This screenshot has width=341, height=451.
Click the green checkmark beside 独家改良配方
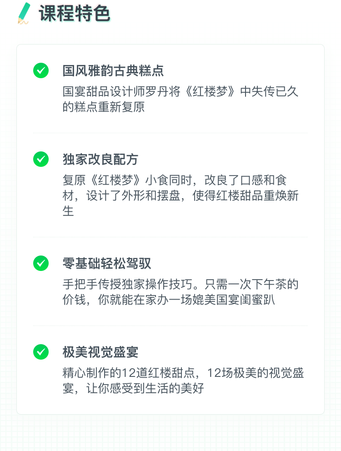click(41, 159)
